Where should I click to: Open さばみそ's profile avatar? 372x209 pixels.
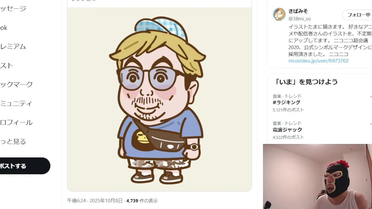click(x=279, y=14)
